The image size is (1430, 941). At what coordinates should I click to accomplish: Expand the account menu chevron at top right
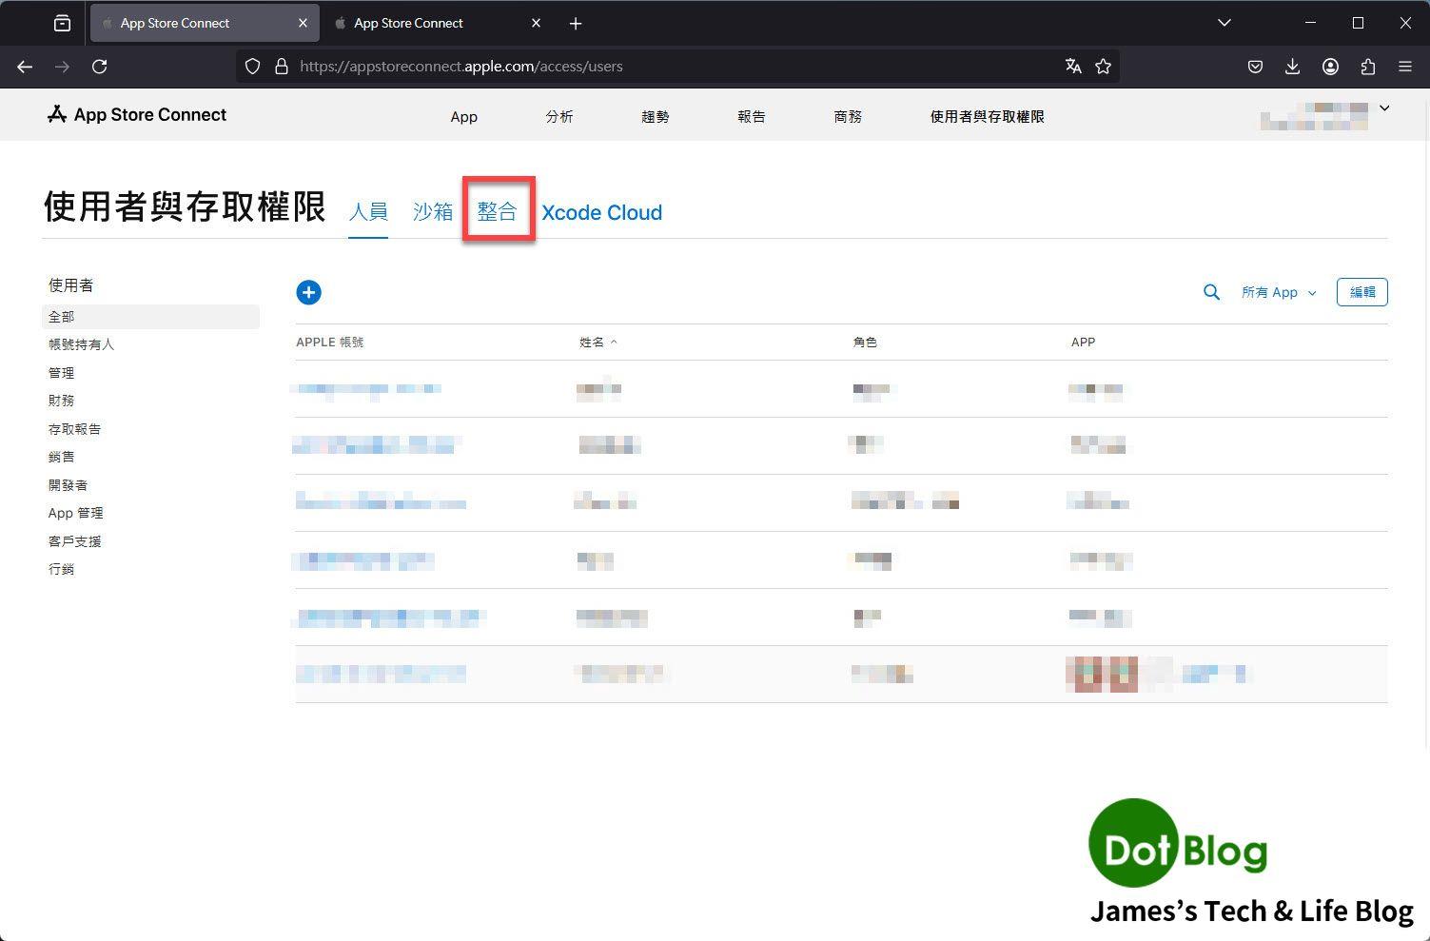coord(1384,108)
